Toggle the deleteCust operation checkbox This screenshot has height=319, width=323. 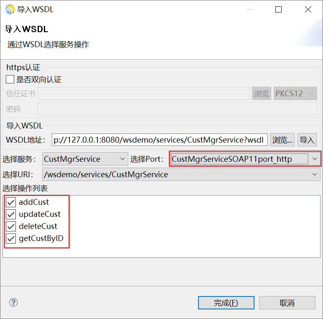coord(11,226)
